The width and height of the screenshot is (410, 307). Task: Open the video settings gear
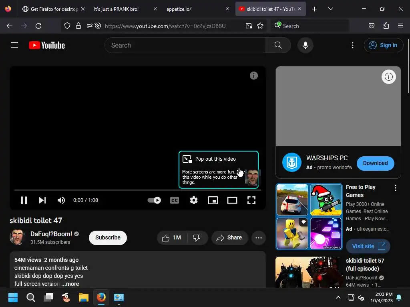point(194,200)
